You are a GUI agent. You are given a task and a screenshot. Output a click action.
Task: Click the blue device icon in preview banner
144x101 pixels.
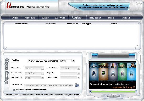tap(131, 73)
